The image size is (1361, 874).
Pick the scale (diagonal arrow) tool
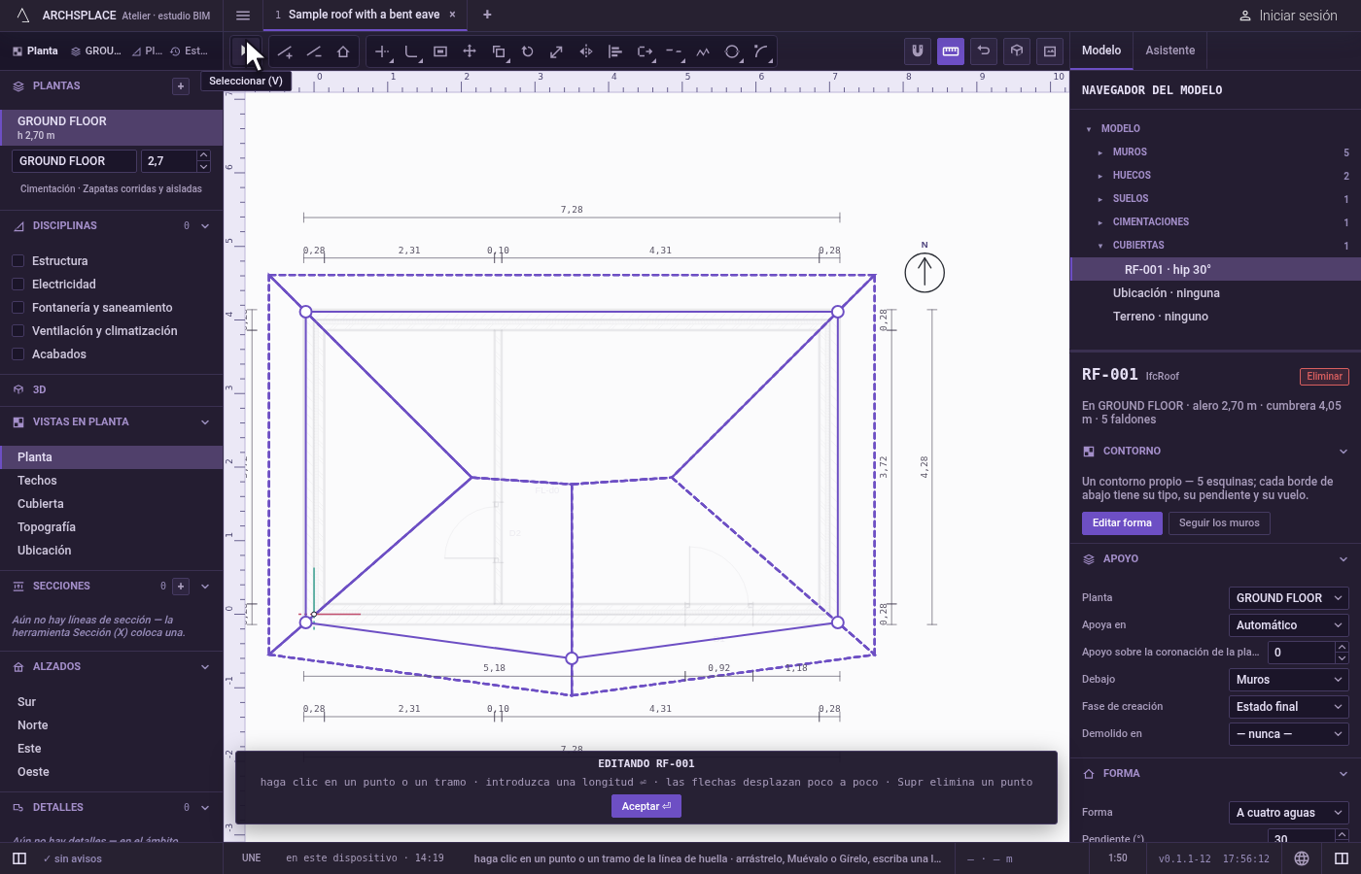click(557, 51)
